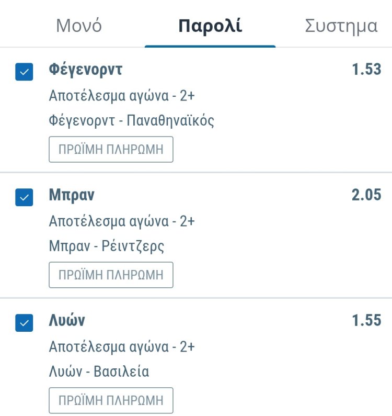This screenshot has width=392, height=416.
Task: Uncheck the Φέγενορντ selection checkbox
Action: (25, 72)
